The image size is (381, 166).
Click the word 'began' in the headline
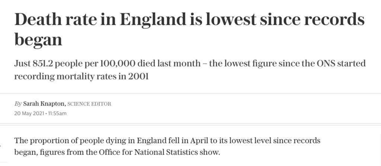(38, 40)
